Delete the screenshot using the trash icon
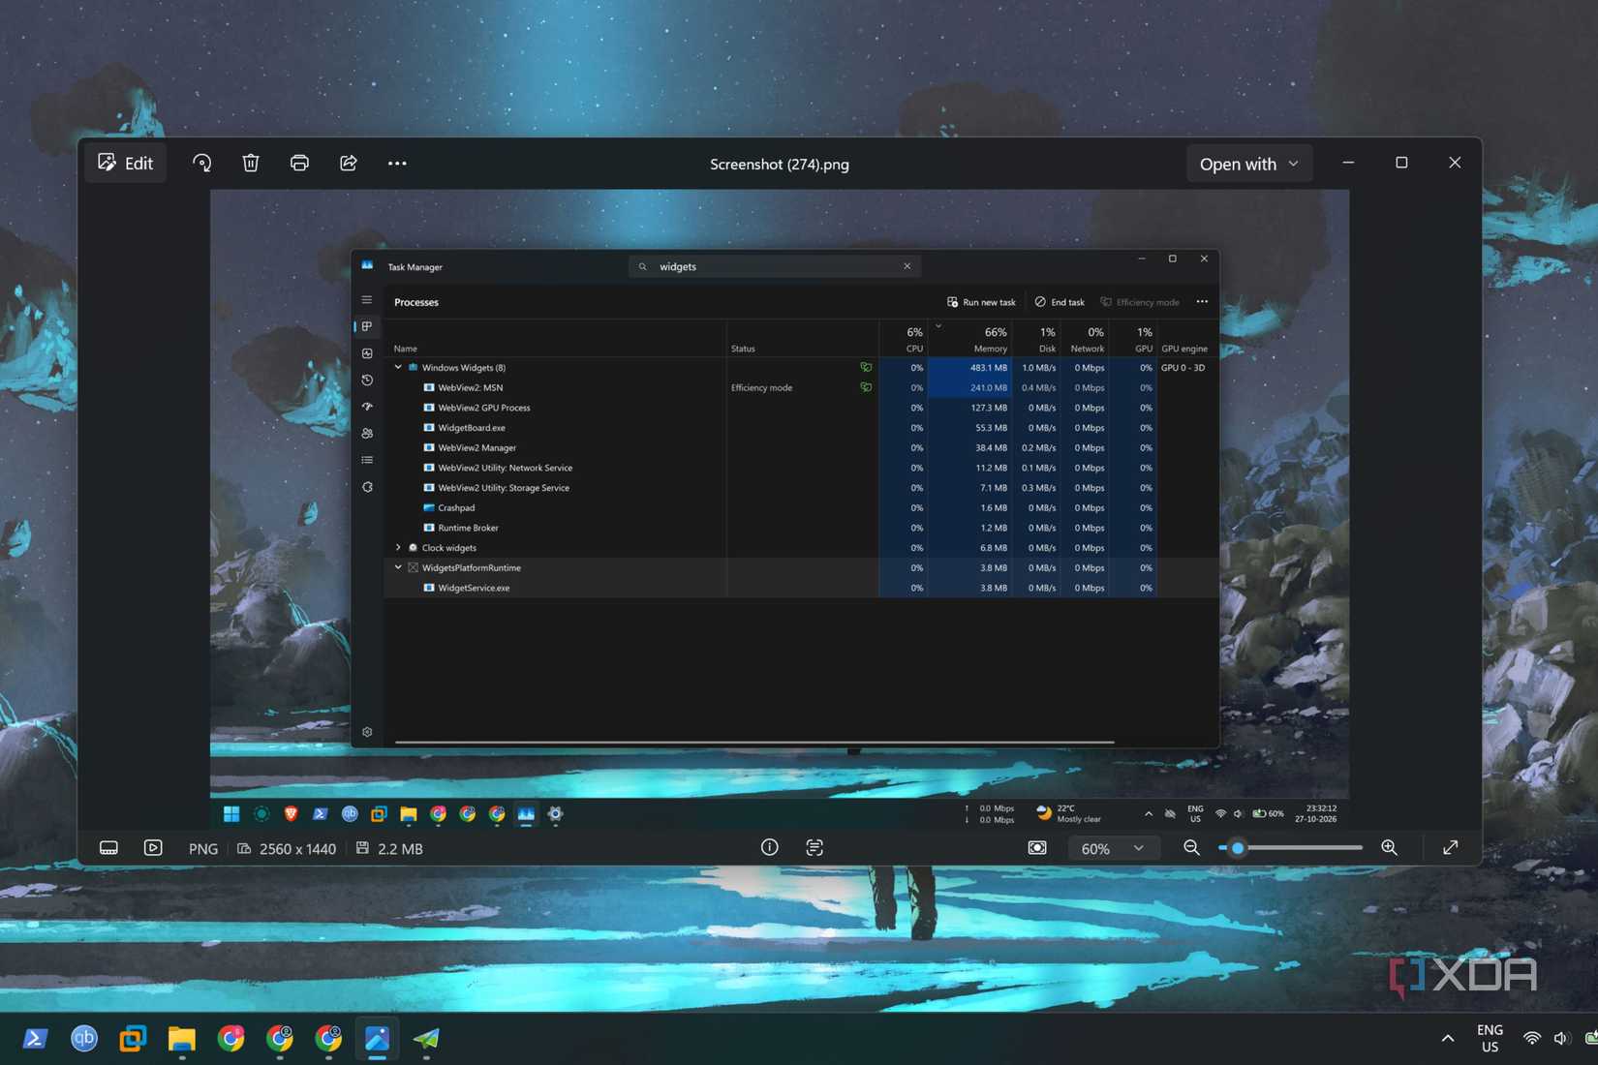1598x1065 pixels. point(251,164)
